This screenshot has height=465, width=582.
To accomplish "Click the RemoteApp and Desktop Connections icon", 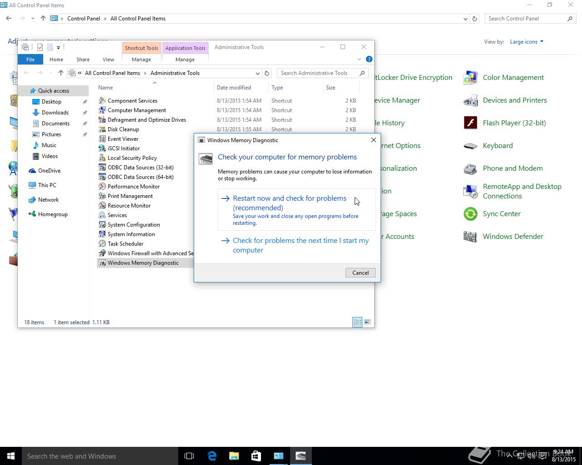I will pos(470,191).
